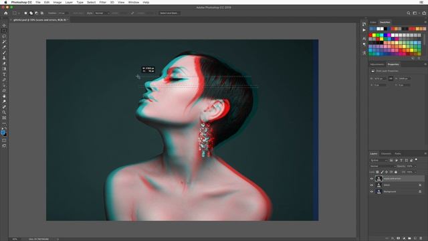Open the workspace switcher at top right
428x241 pixels.
(x=415, y=13)
